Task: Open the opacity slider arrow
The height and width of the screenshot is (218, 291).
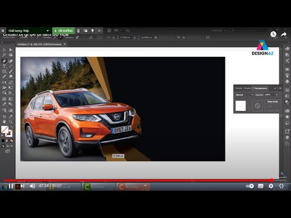Action: coord(276,94)
